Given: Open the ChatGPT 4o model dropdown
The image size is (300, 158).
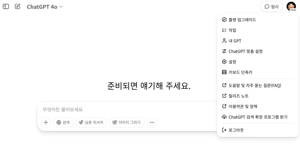Looking at the screenshot, I should [45, 7].
